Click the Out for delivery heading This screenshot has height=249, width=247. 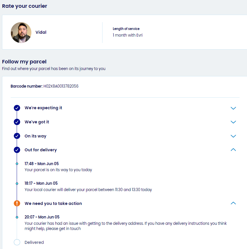(41, 150)
